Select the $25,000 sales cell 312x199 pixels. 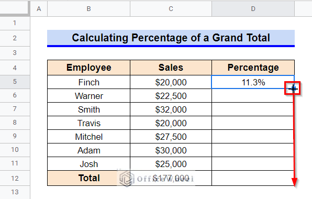coord(171,164)
